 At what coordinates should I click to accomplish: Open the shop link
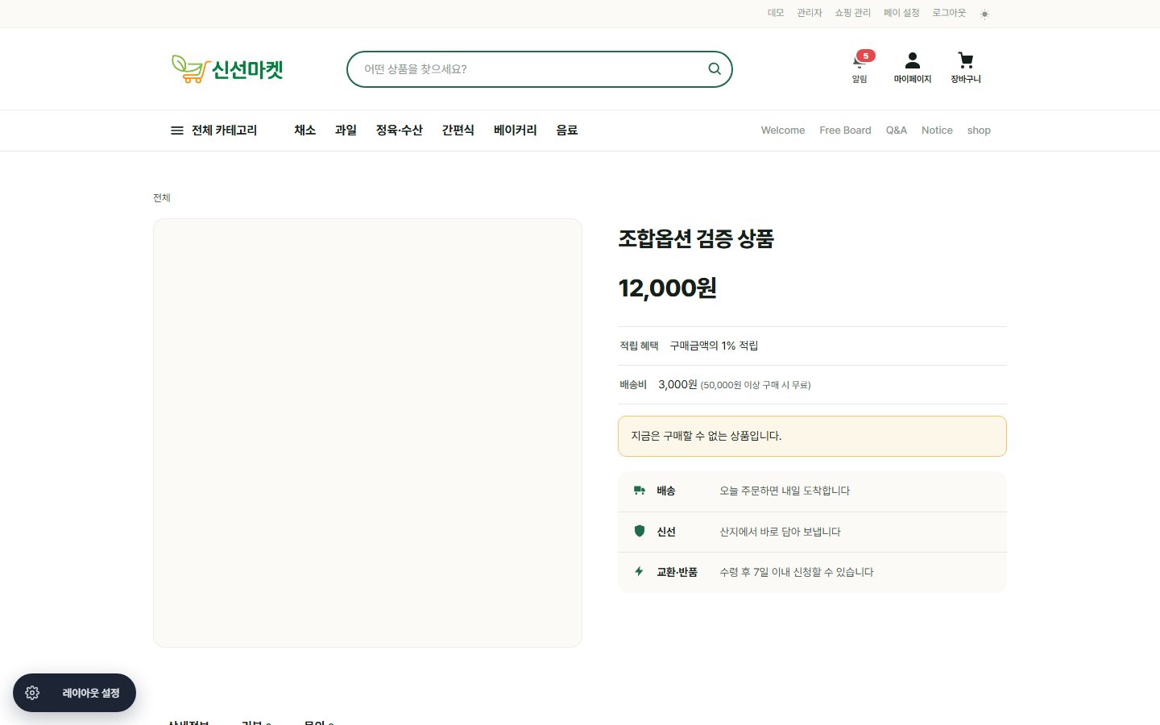point(979,130)
